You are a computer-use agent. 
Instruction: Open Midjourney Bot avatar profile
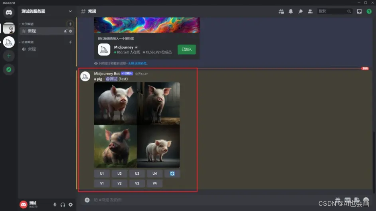(85, 77)
